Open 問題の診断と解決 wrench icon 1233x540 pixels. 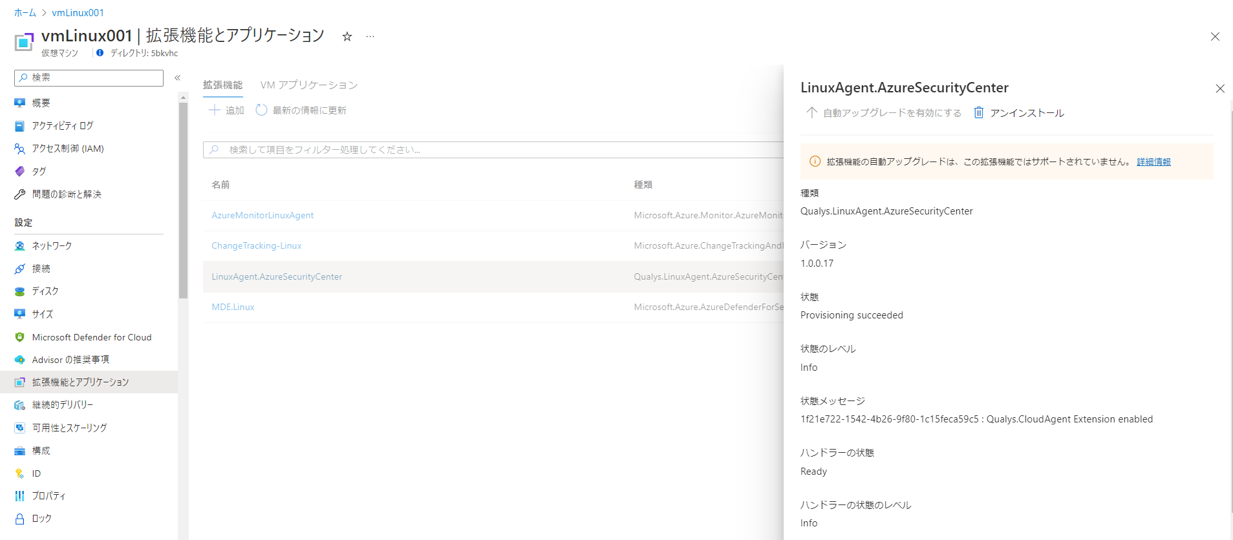click(x=20, y=194)
